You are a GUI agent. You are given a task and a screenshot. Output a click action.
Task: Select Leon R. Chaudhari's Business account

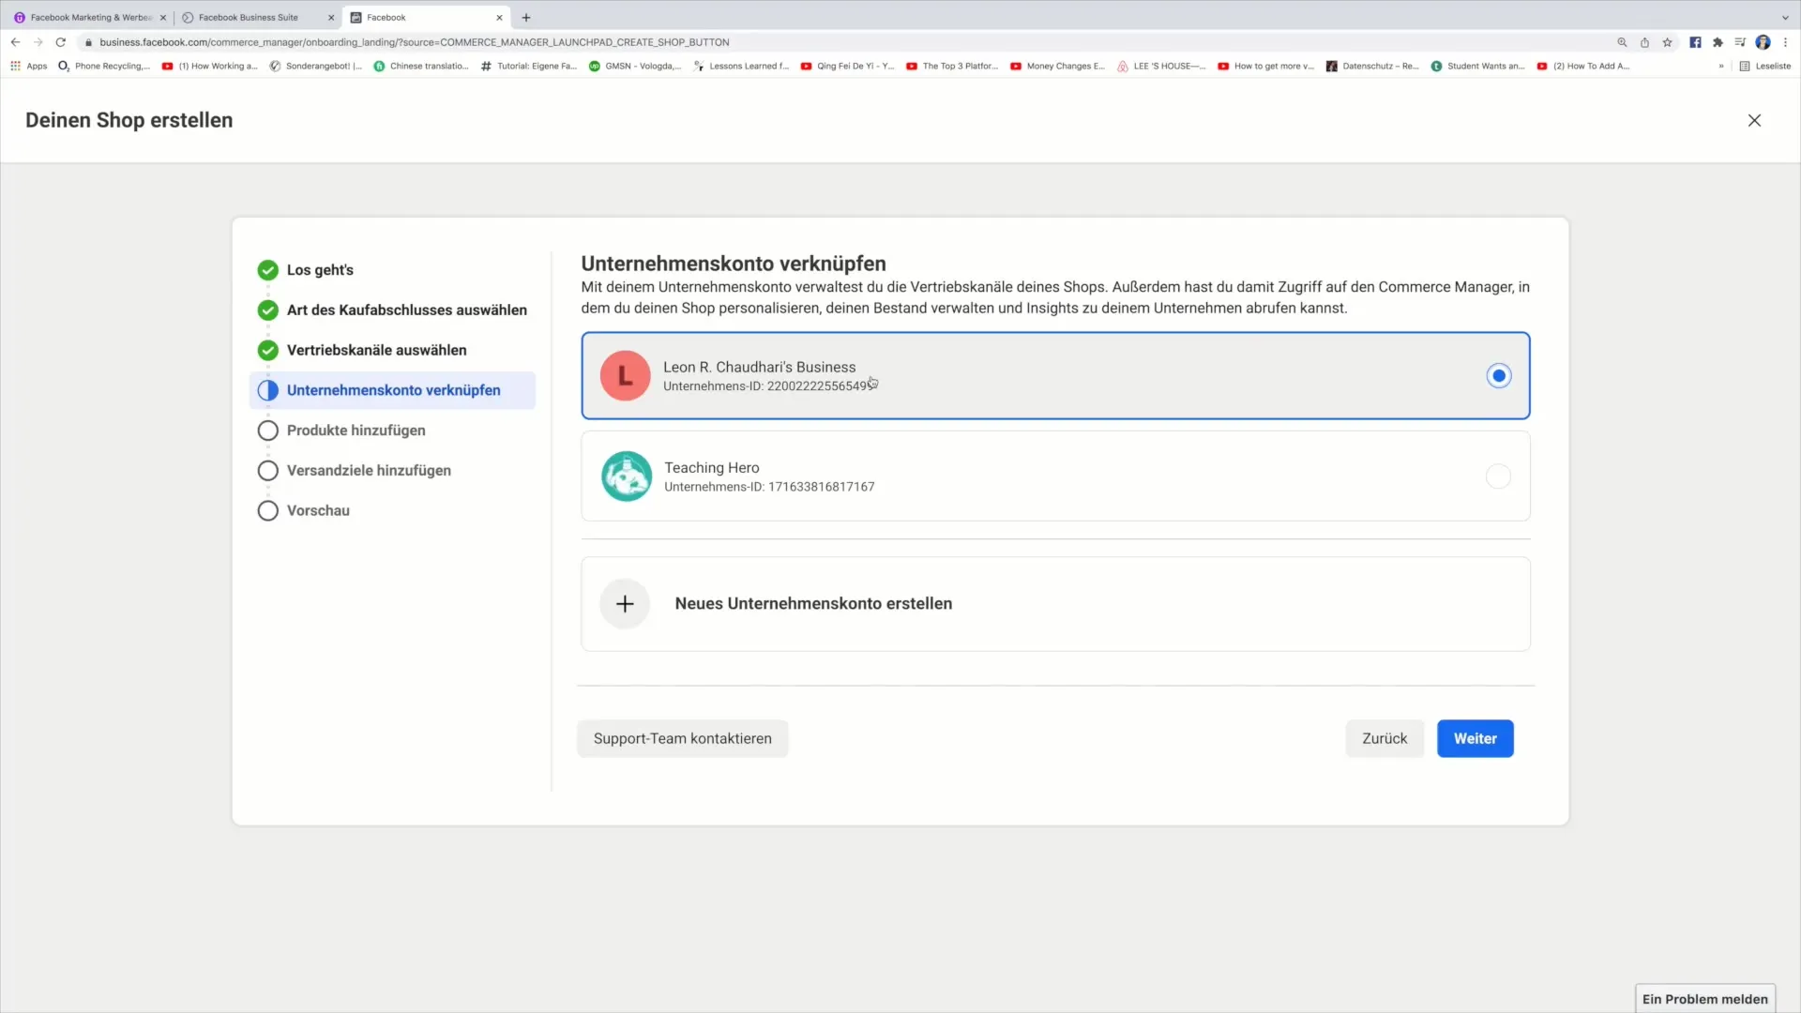1498,375
